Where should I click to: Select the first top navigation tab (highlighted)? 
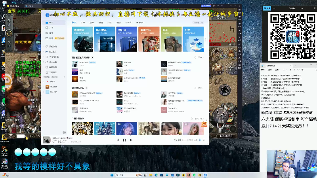click(74, 23)
